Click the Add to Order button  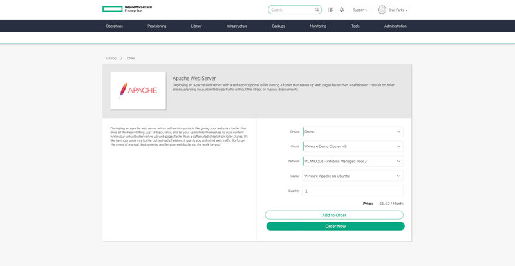coord(334,215)
